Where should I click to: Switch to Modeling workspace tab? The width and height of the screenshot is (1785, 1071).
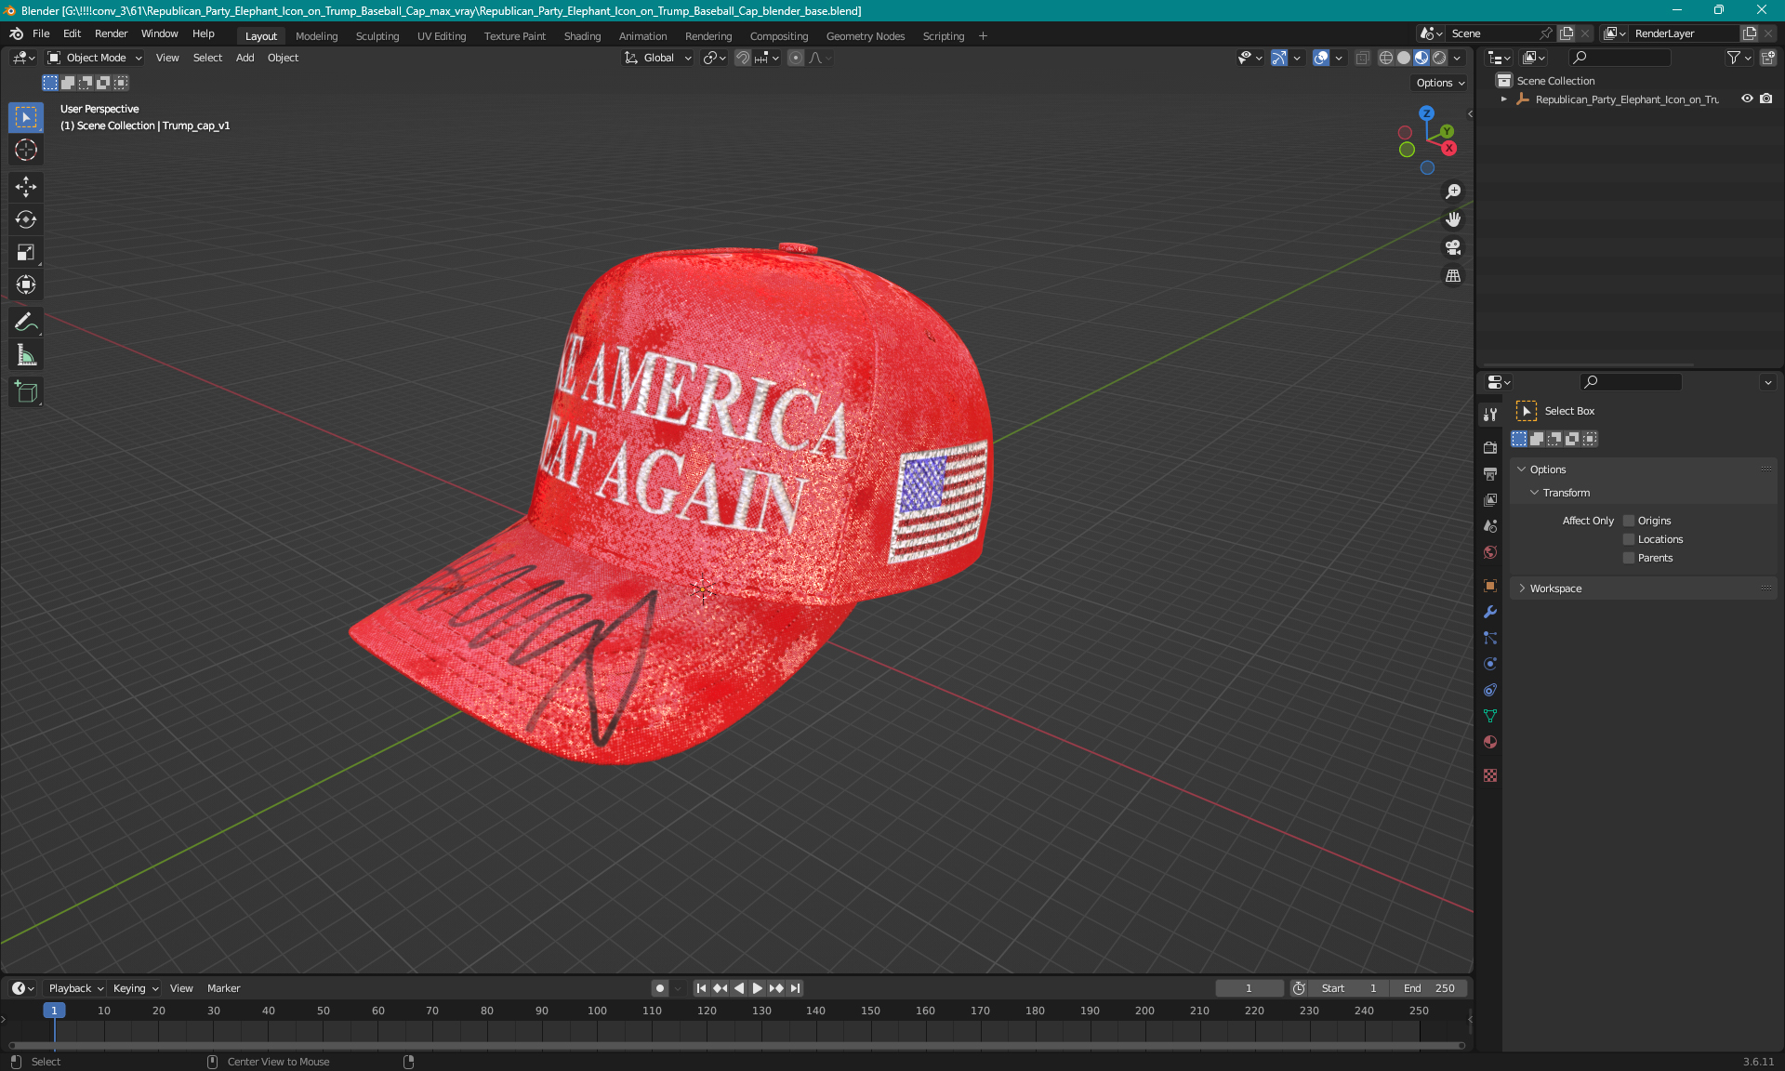coord(316,36)
